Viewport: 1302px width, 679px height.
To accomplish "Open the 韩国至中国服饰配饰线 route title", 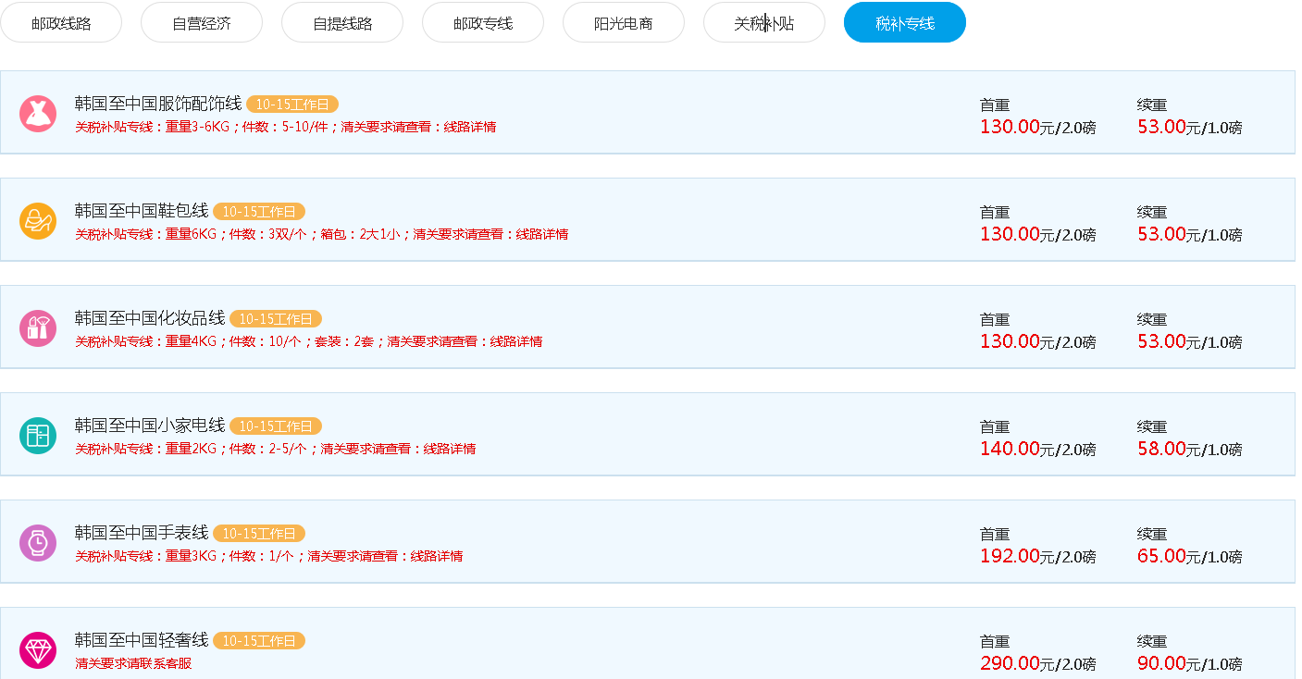I will 158,104.
